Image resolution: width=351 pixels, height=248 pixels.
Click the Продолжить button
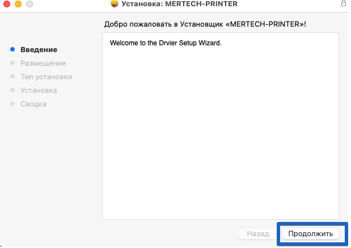(x=310, y=233)
